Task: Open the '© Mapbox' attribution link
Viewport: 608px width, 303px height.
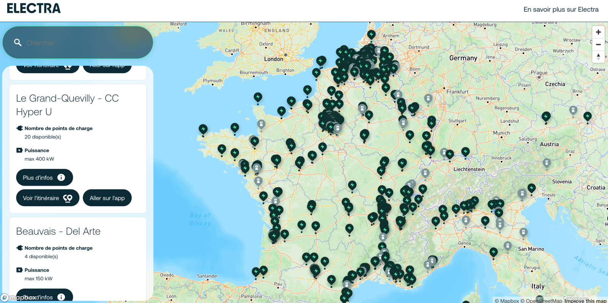Action: [x=507, y=301]
